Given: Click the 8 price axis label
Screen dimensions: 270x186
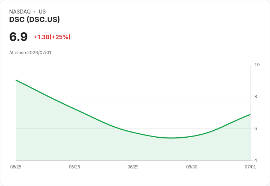Looking at the screenshot, I should tap(256, 97).
